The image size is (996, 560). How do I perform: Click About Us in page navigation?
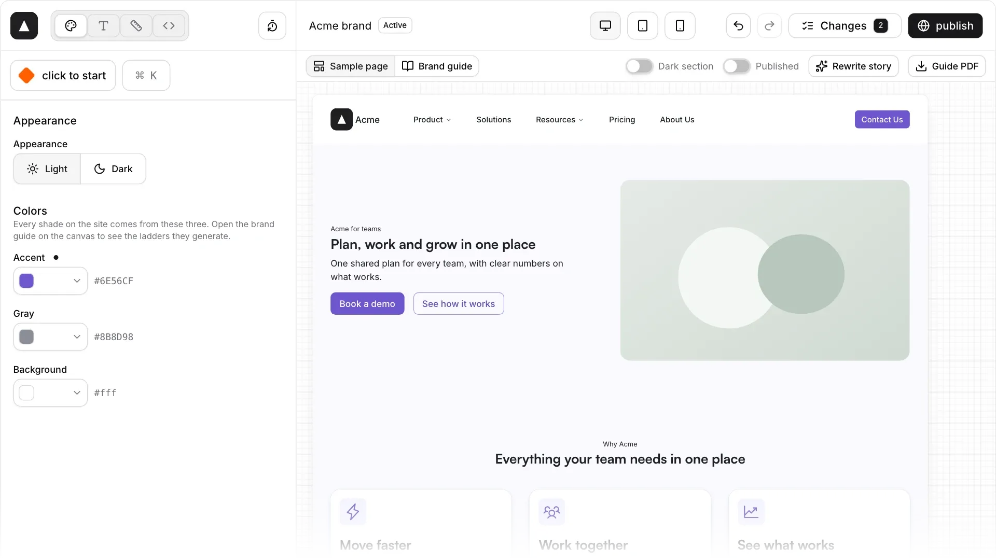[677, 119]
